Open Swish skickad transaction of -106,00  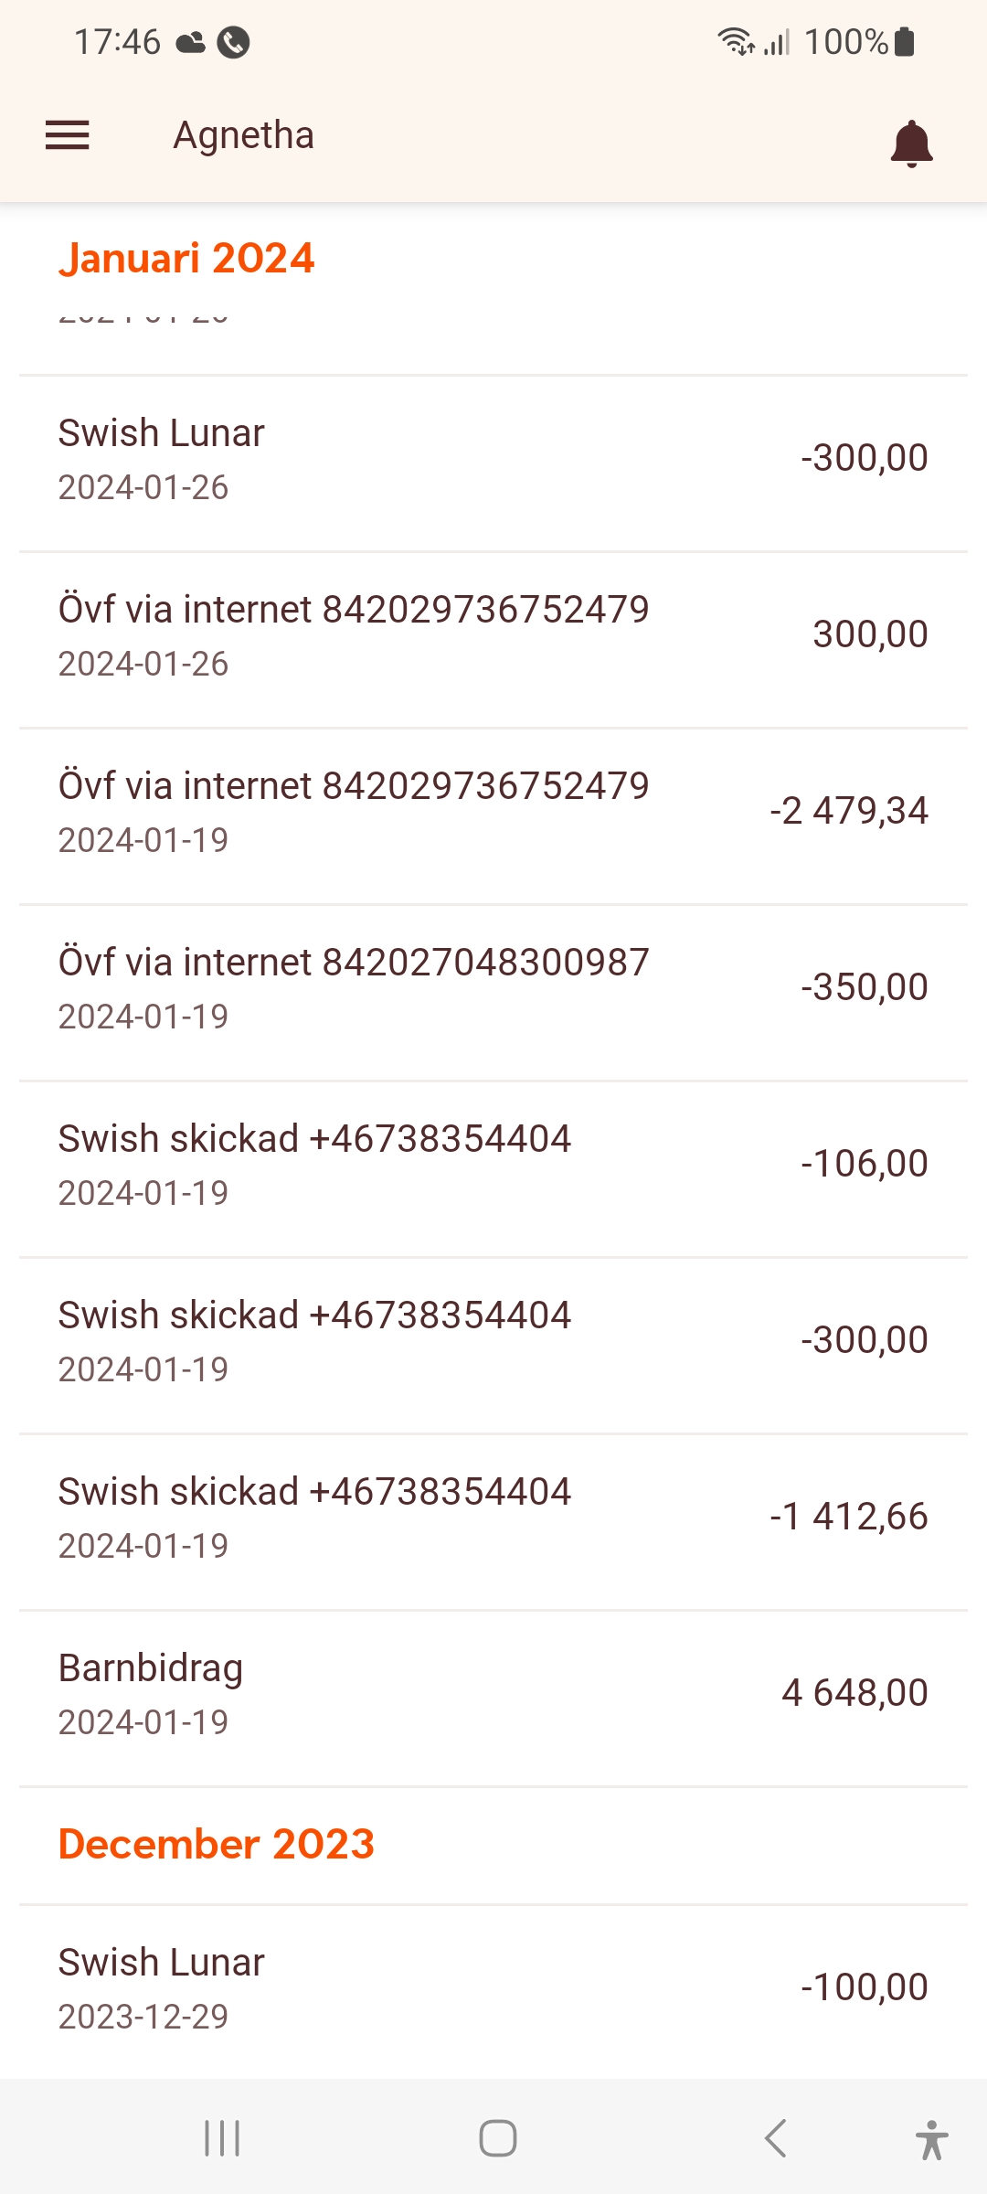pyautogui.click(x=493, y=1165)
